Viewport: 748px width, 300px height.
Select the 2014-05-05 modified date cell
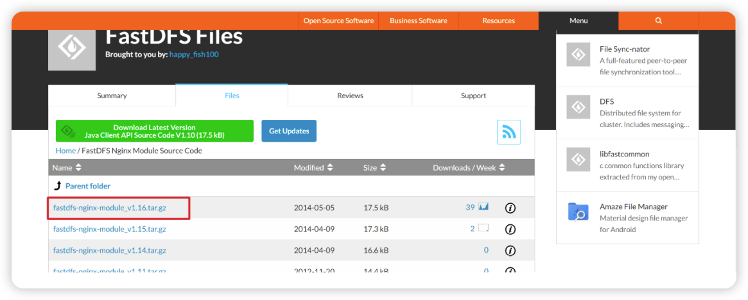coord(315,208)
